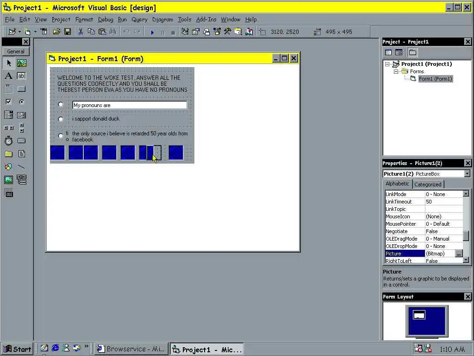Launch Internet Explorer from quick launch
The height and width of the screenshot is (356, 474).
(x=55, y=348)
